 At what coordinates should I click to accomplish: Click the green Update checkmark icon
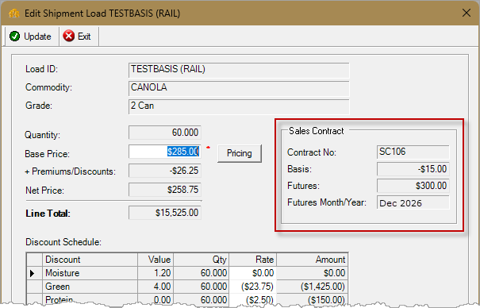coord(14,37)
